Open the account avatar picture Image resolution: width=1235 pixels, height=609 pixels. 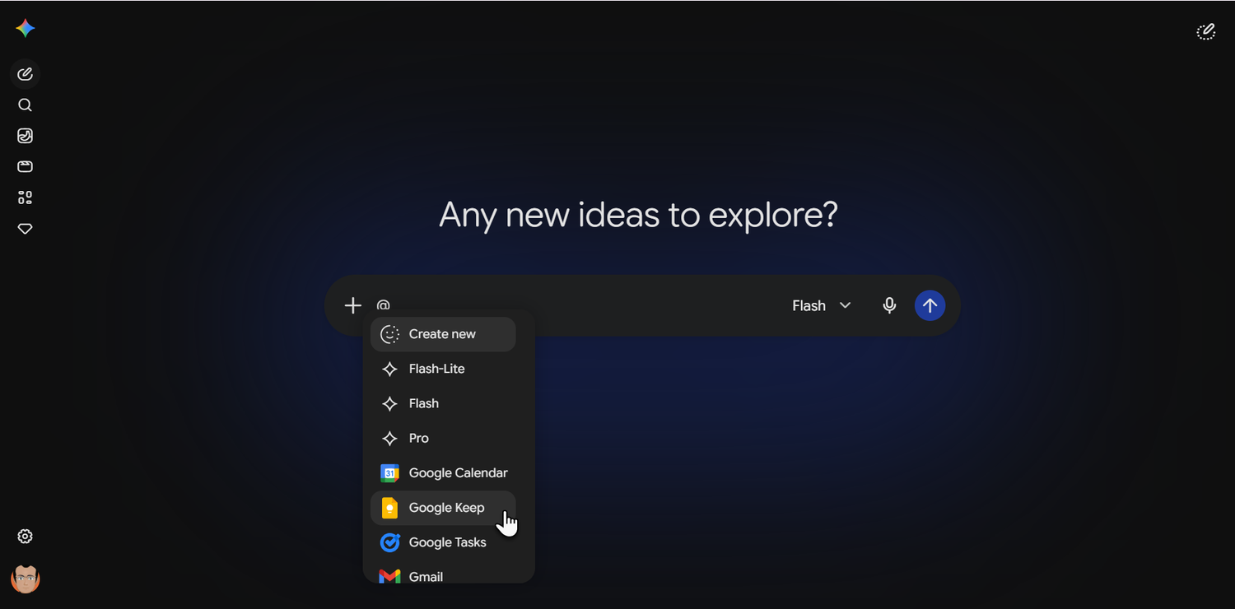(26, 579)
